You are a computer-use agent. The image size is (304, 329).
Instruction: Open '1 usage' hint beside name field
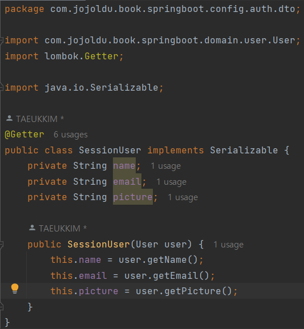(165, 166)
